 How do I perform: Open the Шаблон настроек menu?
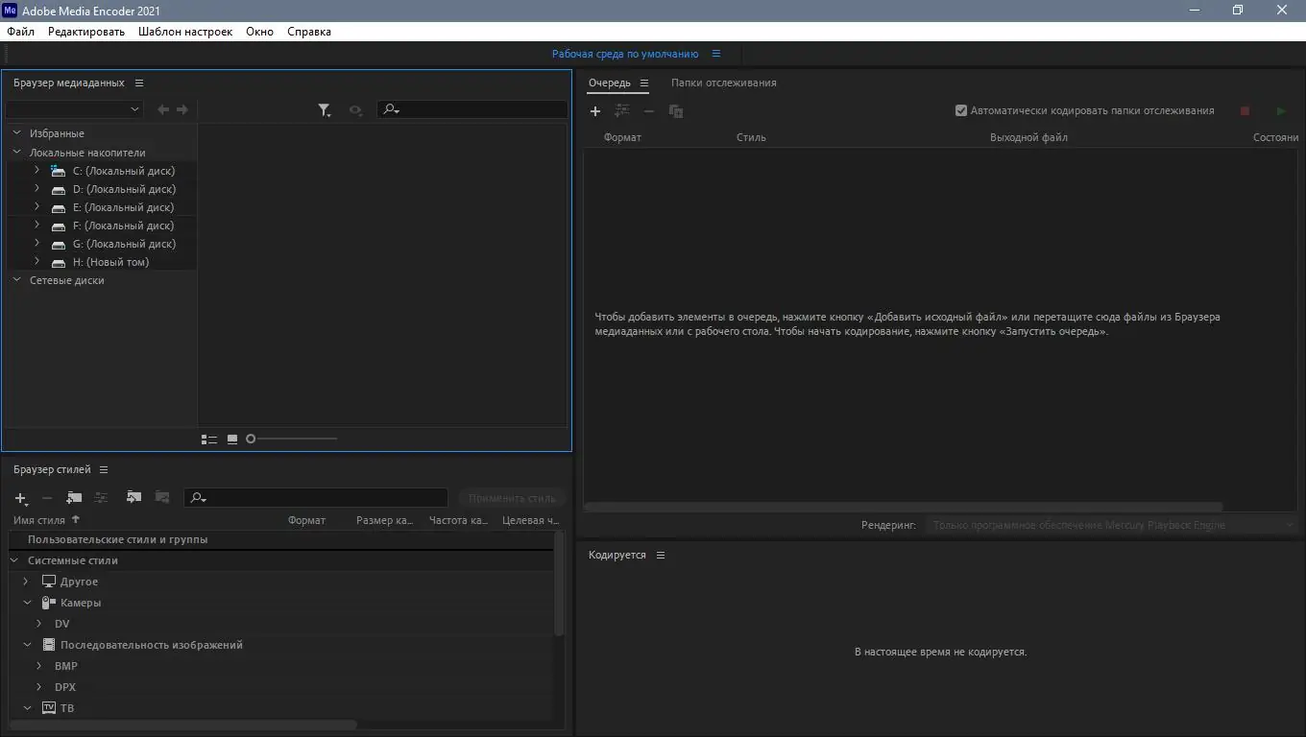[185, 31]
